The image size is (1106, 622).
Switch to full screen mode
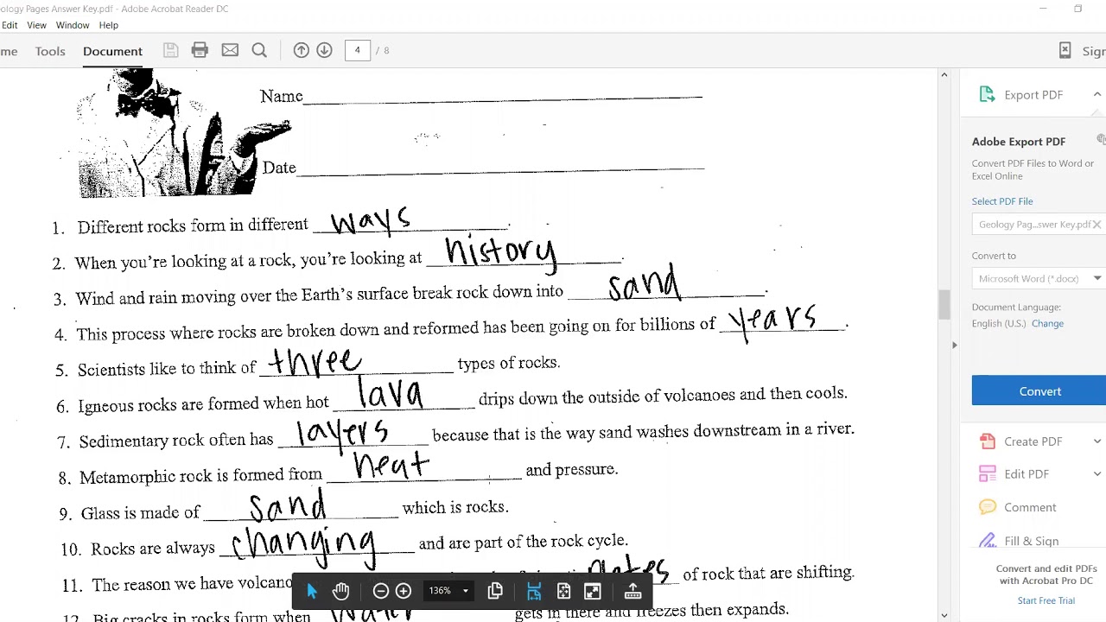point(592,591)
